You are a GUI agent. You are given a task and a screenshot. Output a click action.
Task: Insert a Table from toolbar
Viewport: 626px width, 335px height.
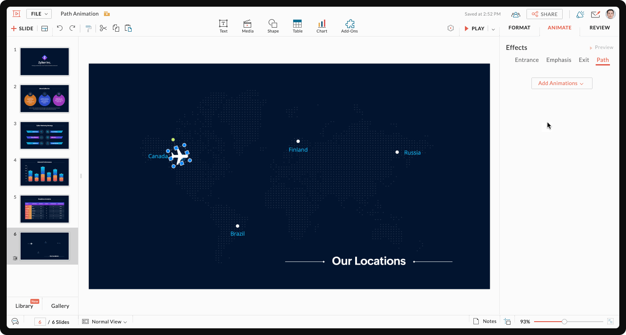point(298,26)
